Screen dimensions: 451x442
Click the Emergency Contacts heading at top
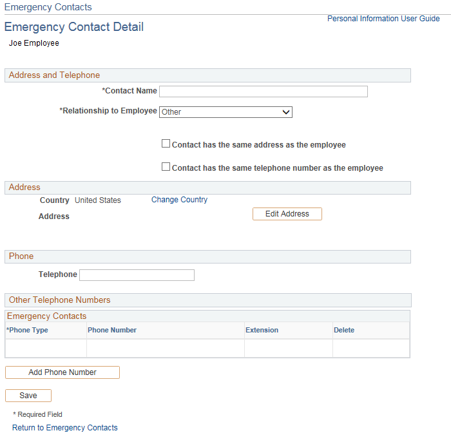click(48, 8)
